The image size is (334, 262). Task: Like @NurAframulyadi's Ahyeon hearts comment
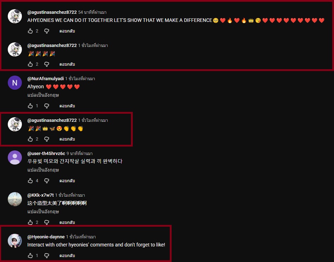coord(30,106)
